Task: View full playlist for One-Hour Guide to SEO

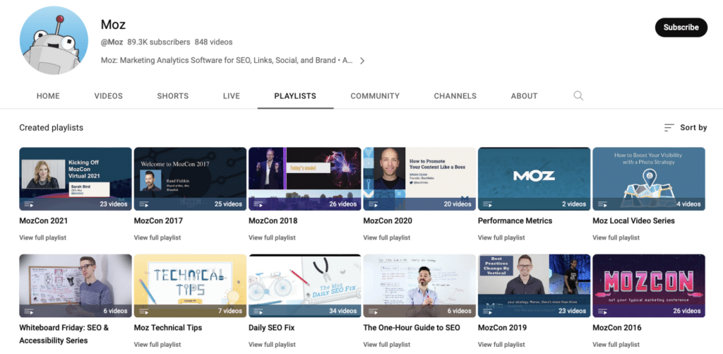Action: pos(387,345)
